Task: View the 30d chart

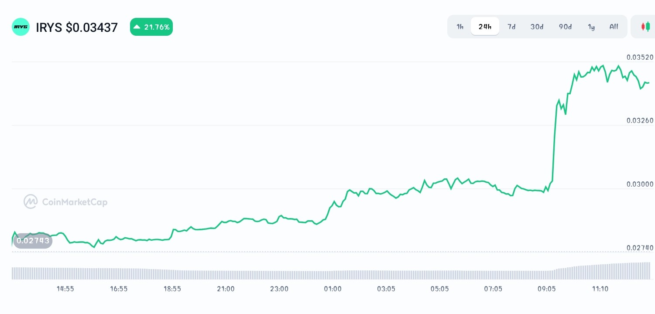Action: pos(537,27)
